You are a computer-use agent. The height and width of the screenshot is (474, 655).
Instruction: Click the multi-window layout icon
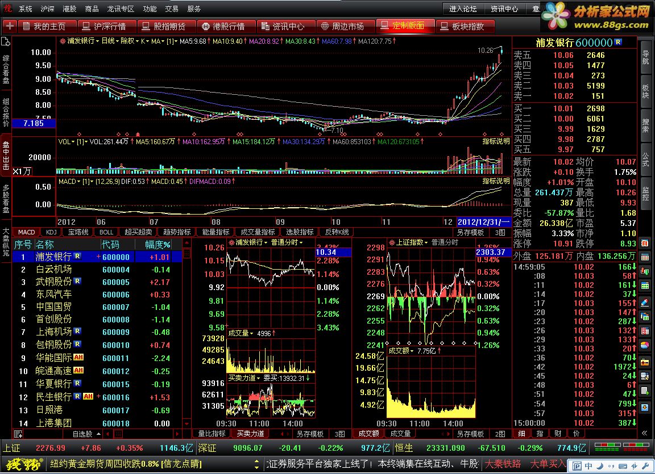645,317
